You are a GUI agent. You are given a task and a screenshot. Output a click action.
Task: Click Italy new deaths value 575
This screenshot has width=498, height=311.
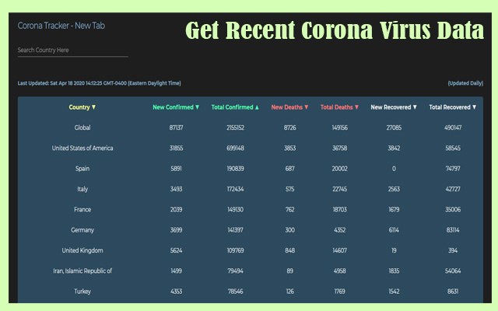[x=290, y=189]
